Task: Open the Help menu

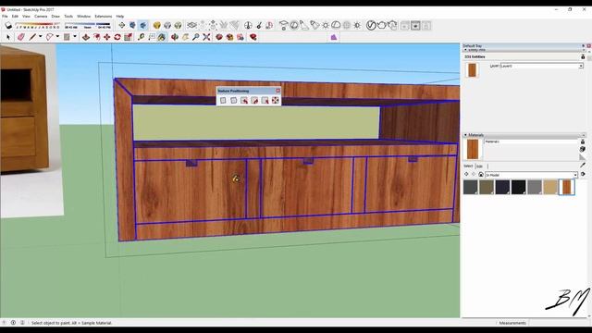Action: pyautogui.click(x=120, y=17)
